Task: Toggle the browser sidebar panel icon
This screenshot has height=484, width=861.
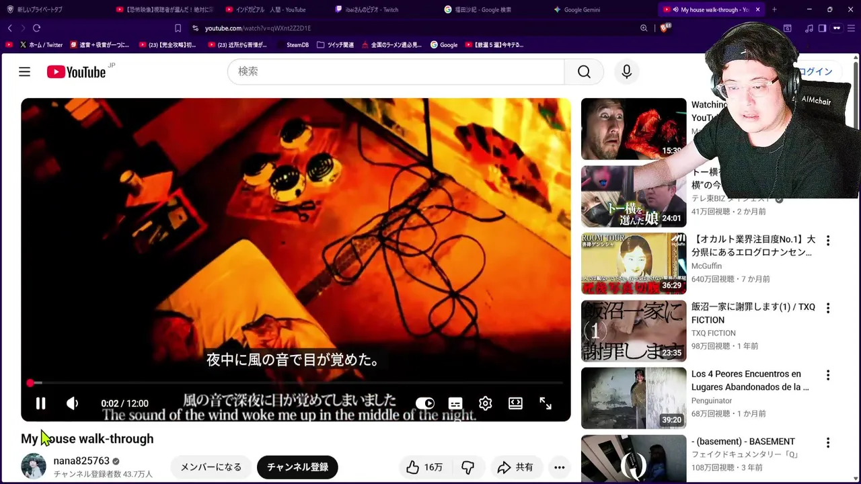Action: coord(822,28)
